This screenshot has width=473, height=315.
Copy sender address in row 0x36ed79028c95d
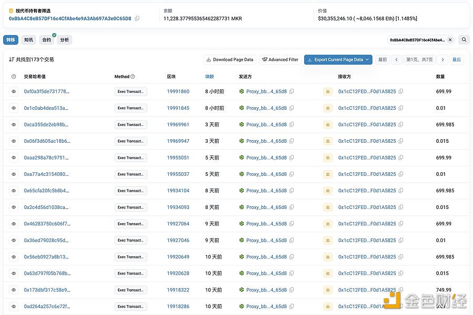292,240
